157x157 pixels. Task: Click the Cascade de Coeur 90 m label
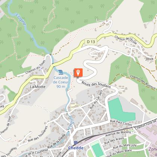coord(61,82)
